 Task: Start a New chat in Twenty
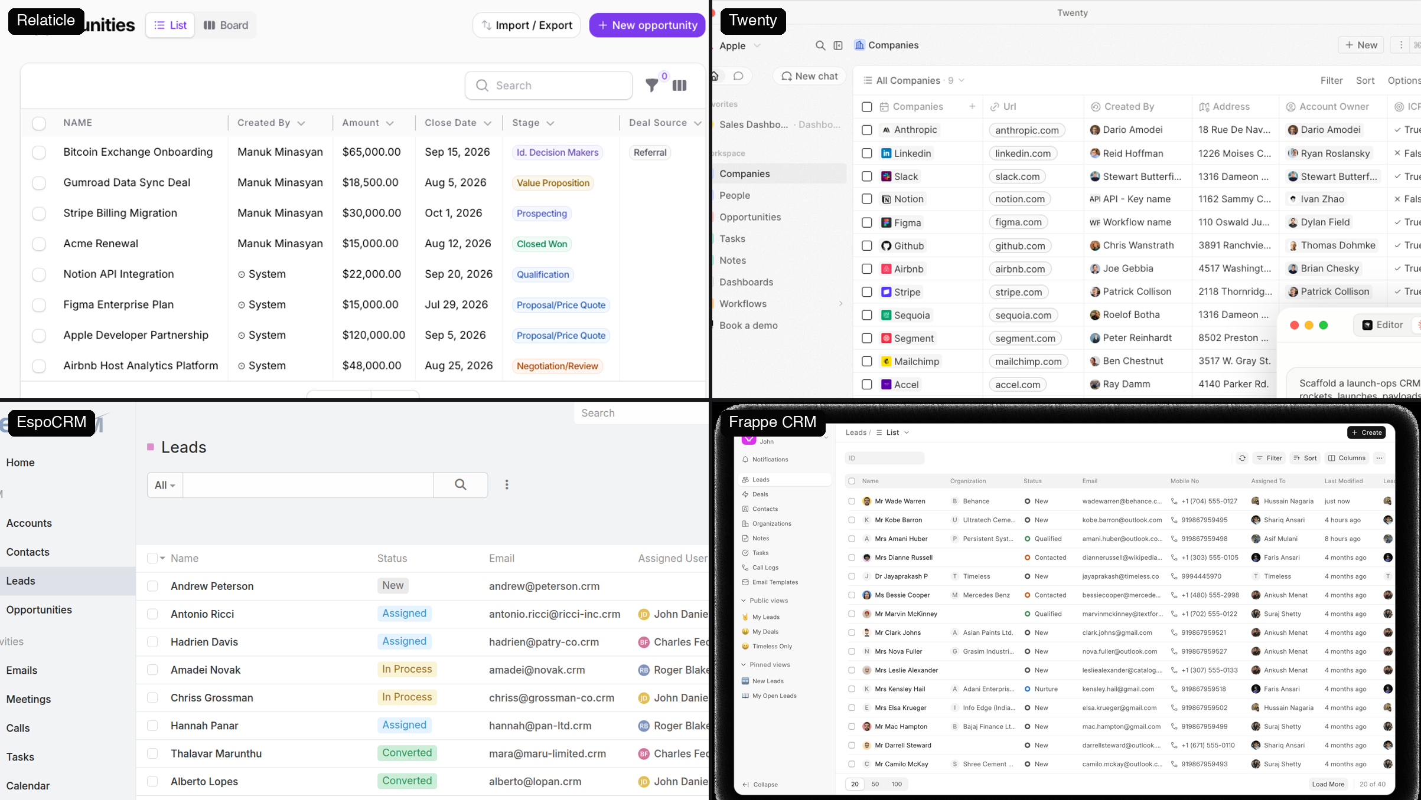(809, 76)
